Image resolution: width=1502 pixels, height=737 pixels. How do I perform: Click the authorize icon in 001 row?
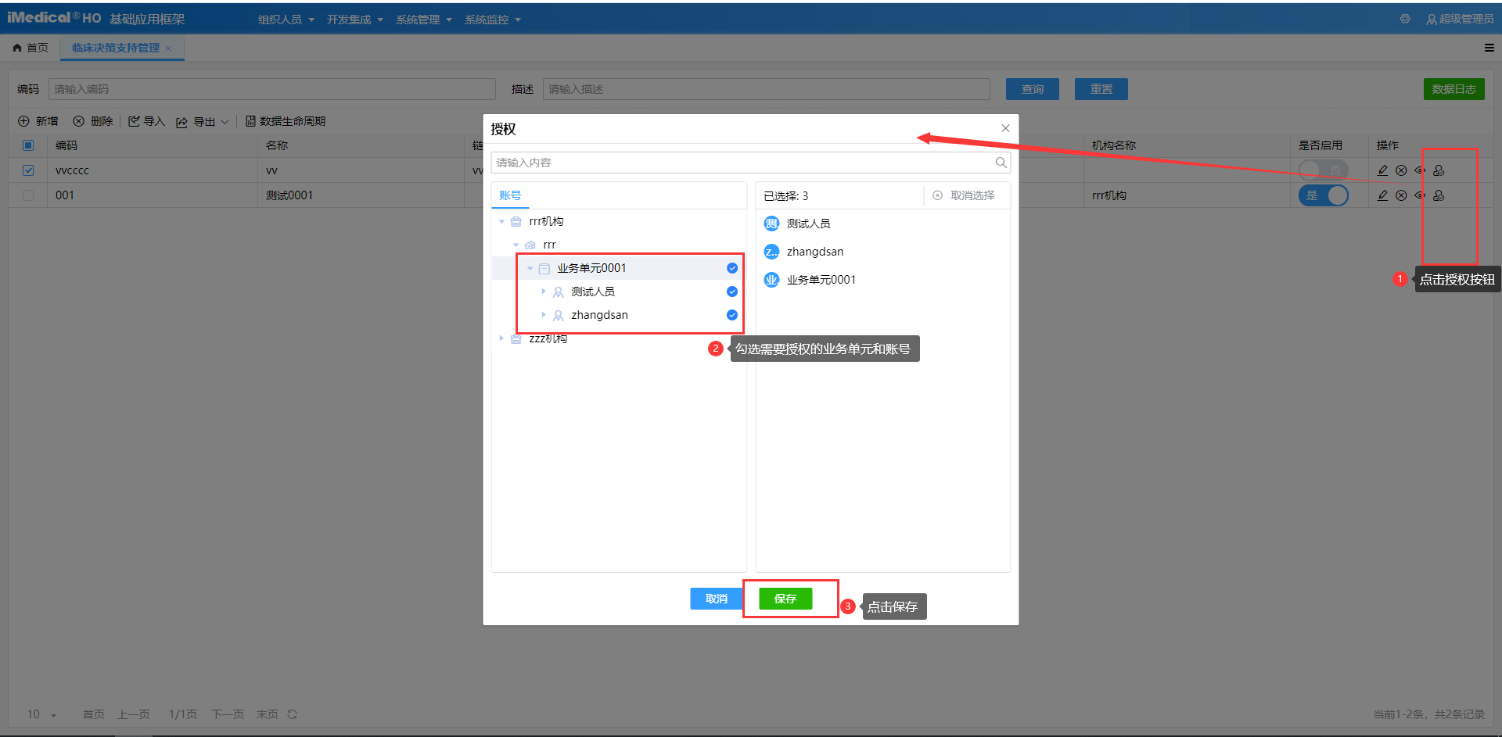click(1439, 195)
